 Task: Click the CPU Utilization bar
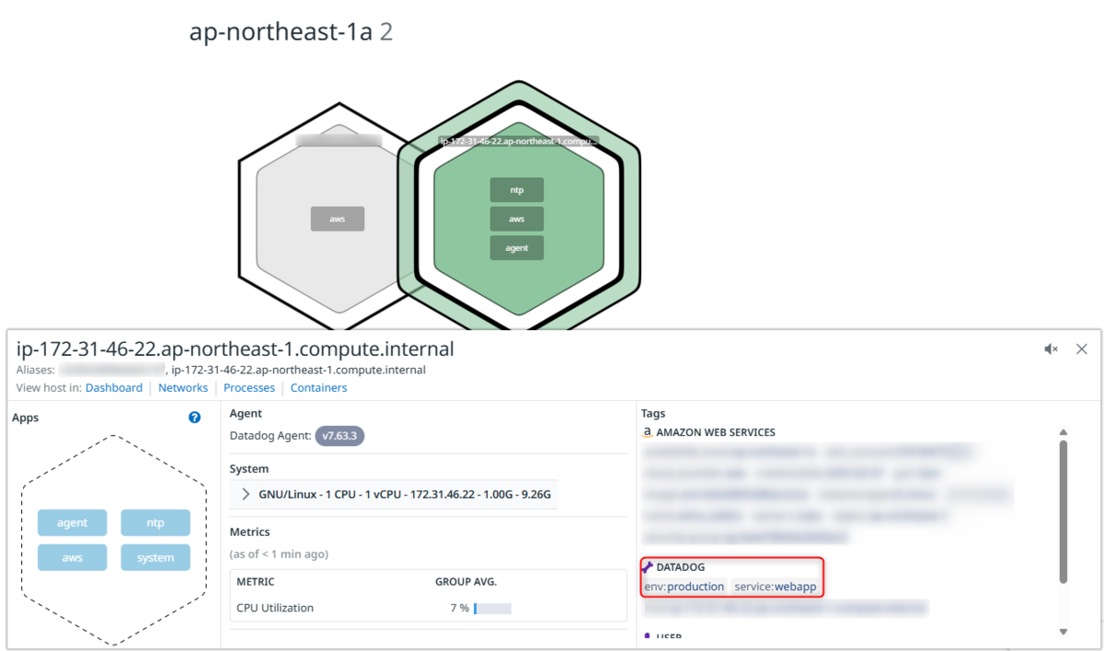(x=492, y=608)
